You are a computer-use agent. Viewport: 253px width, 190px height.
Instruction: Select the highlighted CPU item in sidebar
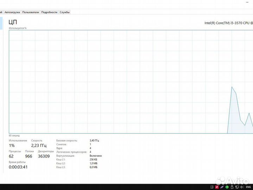[x=1, y=23]
